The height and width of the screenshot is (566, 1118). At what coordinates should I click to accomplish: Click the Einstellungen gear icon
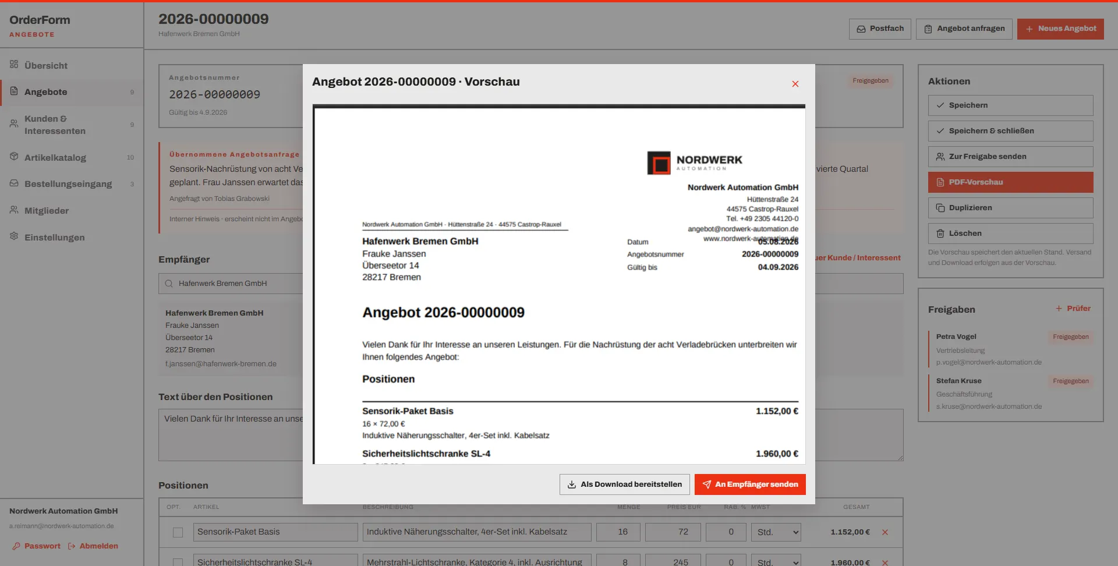click(14, 236)
